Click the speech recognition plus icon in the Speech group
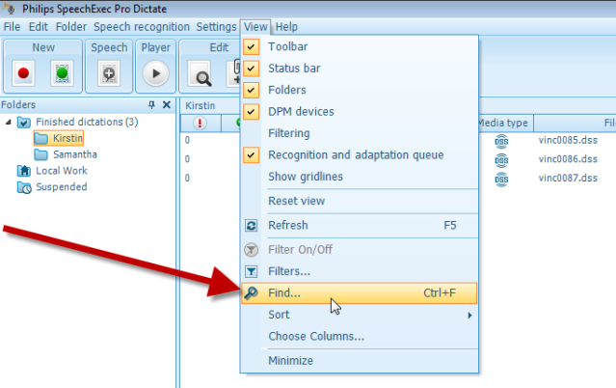Image resolution: width=616 pixels, height=388 pixels. tap(109, 73)
